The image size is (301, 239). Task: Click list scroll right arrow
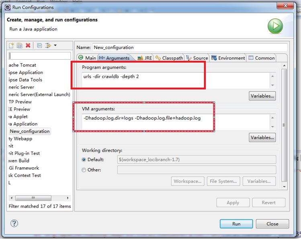pyautogui.click(x=68, y=198)
